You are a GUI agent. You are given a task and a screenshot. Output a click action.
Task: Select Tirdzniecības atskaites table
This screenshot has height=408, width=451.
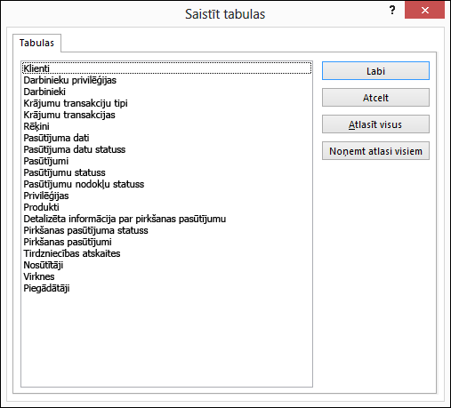click(x=167, y=253)
